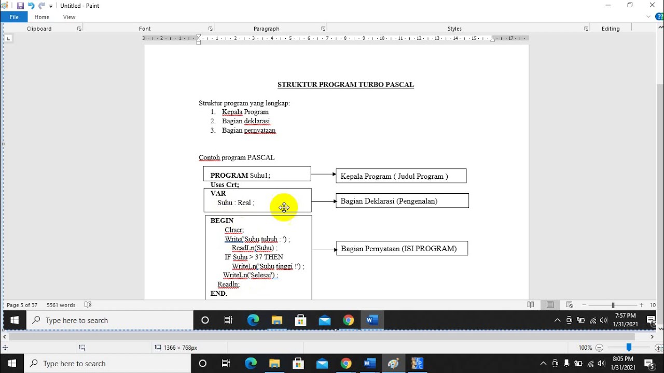
Task: Click the 'Kepala Program ( Judul Program )' box
Action: pos(401,176)
